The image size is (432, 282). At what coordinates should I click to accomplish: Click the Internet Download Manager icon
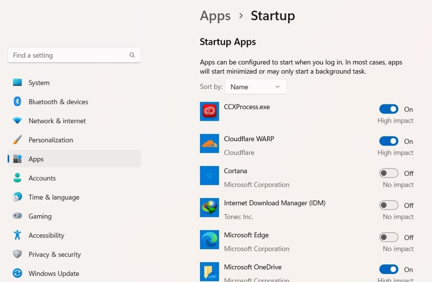click(209, 207)
